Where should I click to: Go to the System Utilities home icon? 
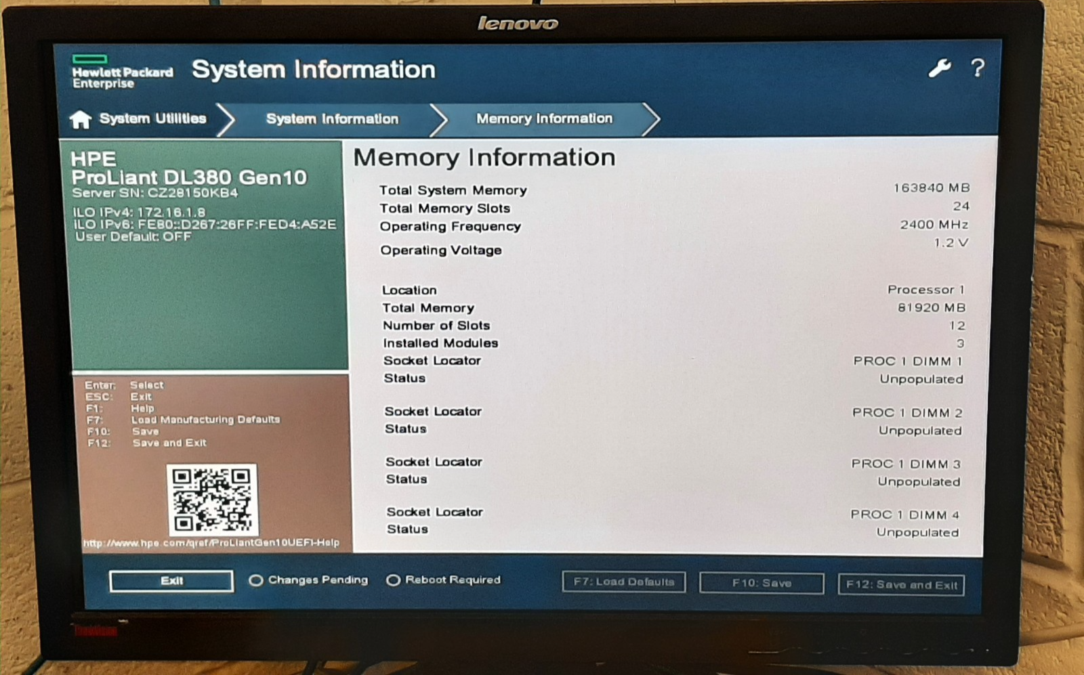(x=81, y=119)
